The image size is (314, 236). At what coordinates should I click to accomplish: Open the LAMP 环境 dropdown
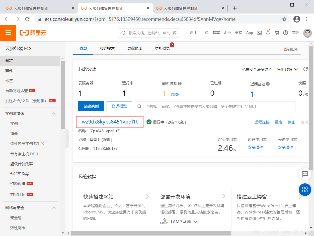pos(184,221)
